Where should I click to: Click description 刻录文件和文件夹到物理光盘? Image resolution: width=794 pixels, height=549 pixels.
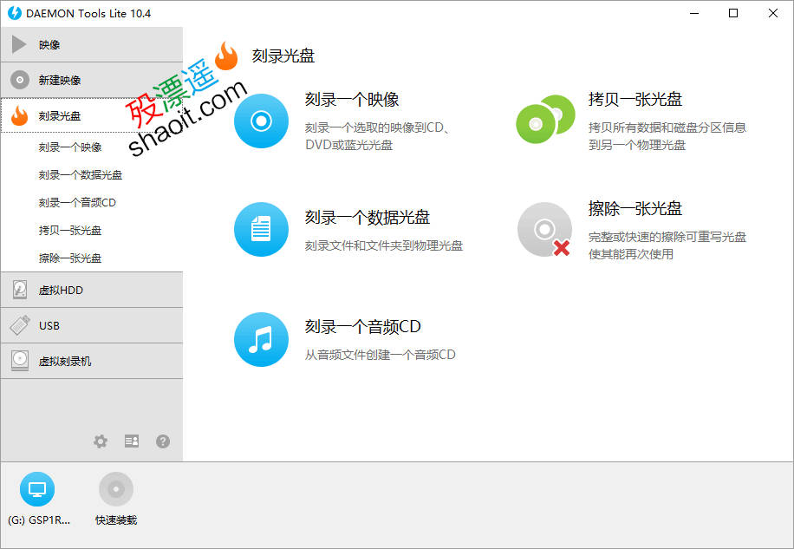tap(384, 245)
